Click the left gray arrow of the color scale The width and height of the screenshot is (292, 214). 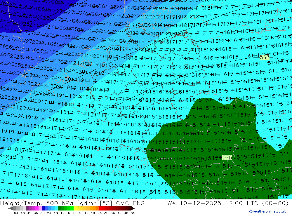click(x=11, y=208)
